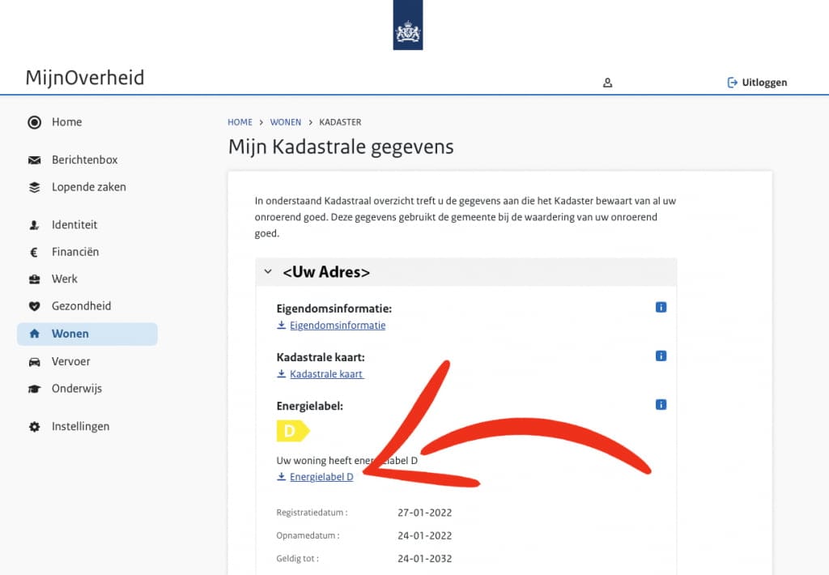Collapse the <Uw Adres> section chevron
The image size is (829, 575).
pos(268,271)
